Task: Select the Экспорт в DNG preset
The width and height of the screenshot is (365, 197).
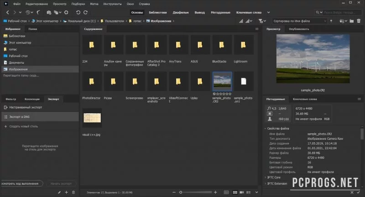Action: (40, 117)
